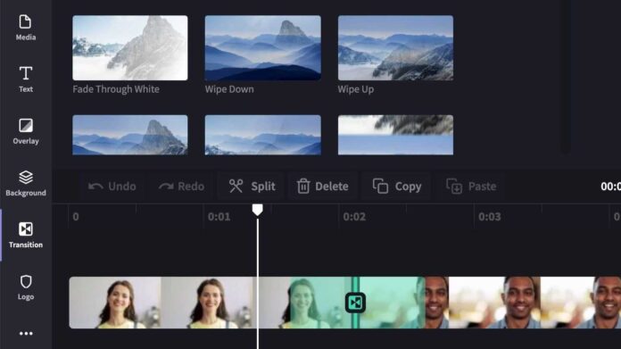Image resolution: width=621 pixels, height=349 pixels.
Task: Delete the selected clip
Action: point(323,187)
